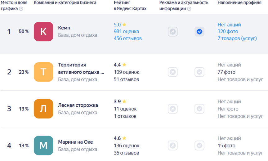
Task: Click the grey verification checkmark for Лесная сторожка
Action: (x=199, y=109)
